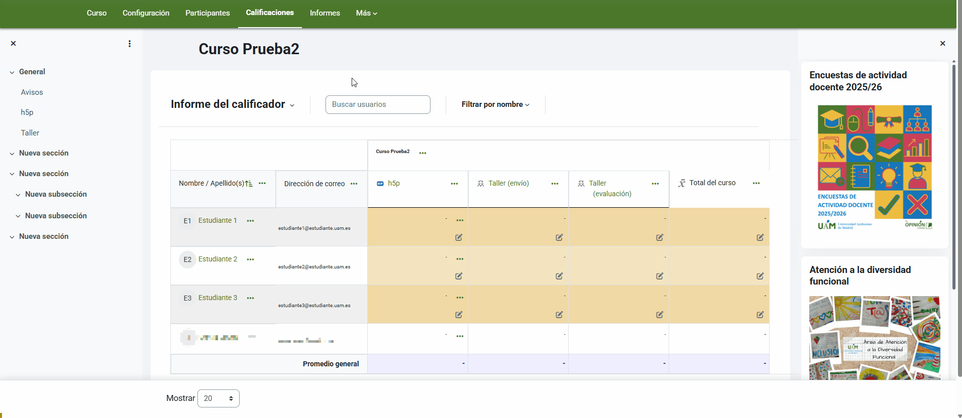Open Estudiante 2 profile link
This screenshot has height=418, width=962.
(218, 259)
